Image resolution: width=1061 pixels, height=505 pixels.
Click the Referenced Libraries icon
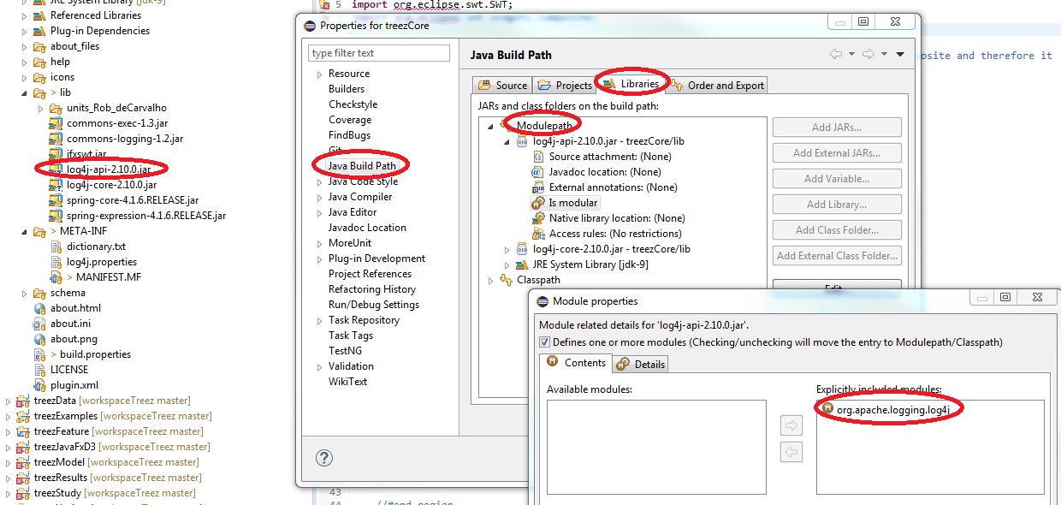(40, 15)
